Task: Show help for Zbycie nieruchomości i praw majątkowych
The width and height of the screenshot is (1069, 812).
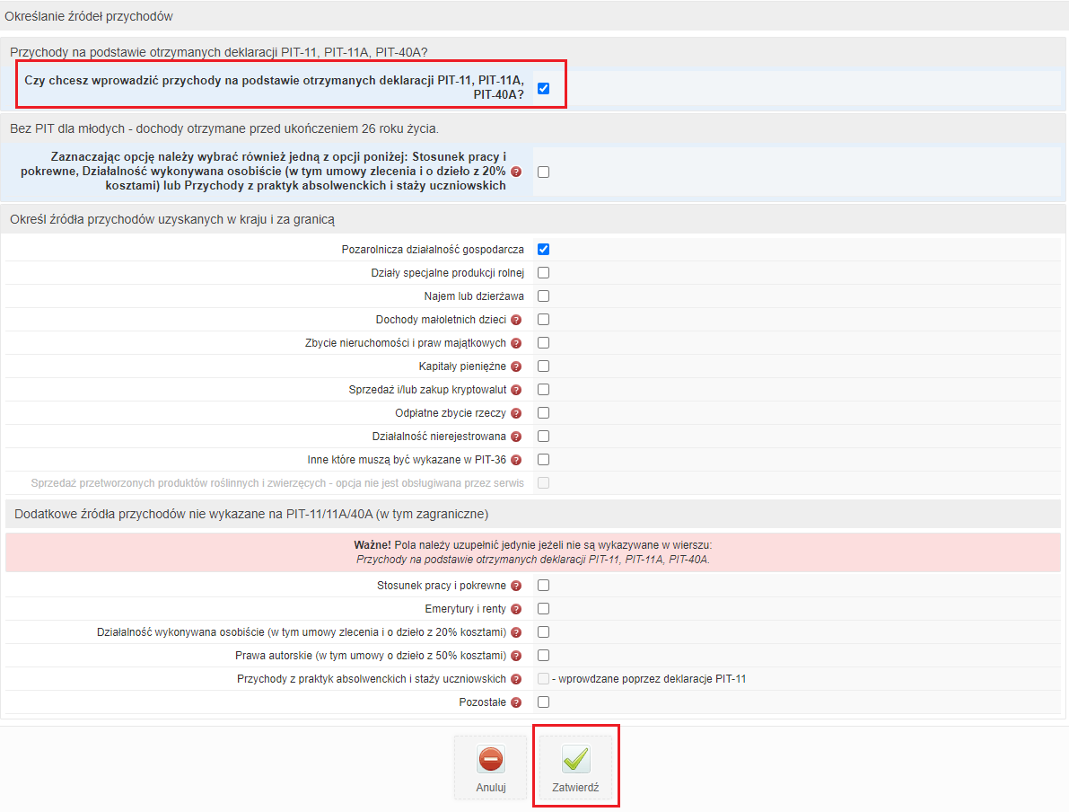Action: [x=516, y=343]
